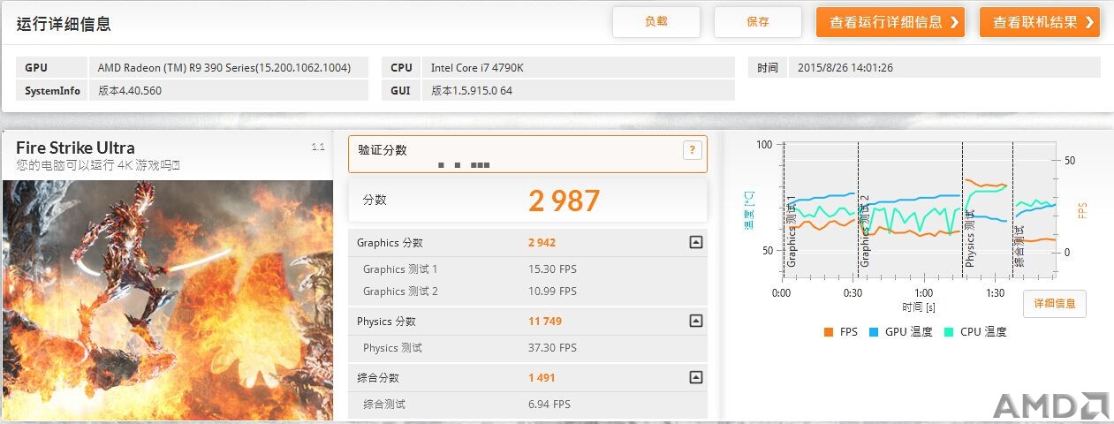
Task: Collapse the Physics 分数 section
Action: tap(695, 322)
